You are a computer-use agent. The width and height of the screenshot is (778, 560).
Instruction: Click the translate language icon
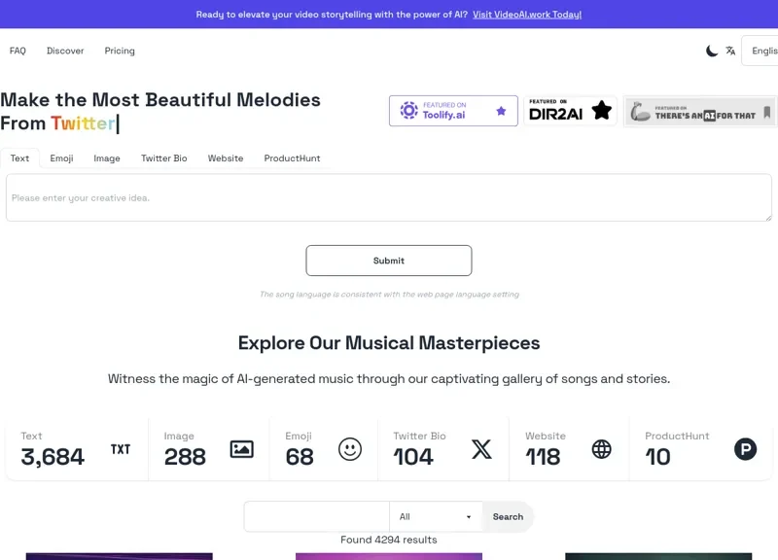point(730,51)
